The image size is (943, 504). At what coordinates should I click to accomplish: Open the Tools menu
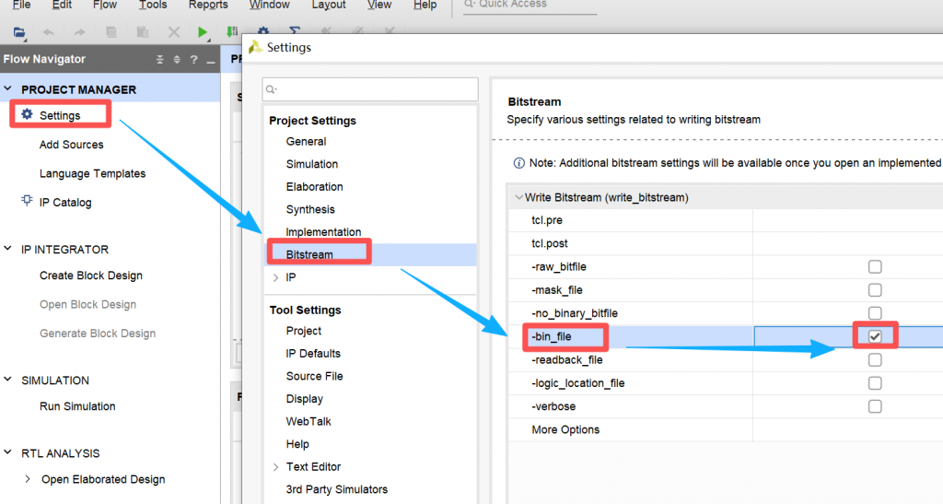click(153, 5)
